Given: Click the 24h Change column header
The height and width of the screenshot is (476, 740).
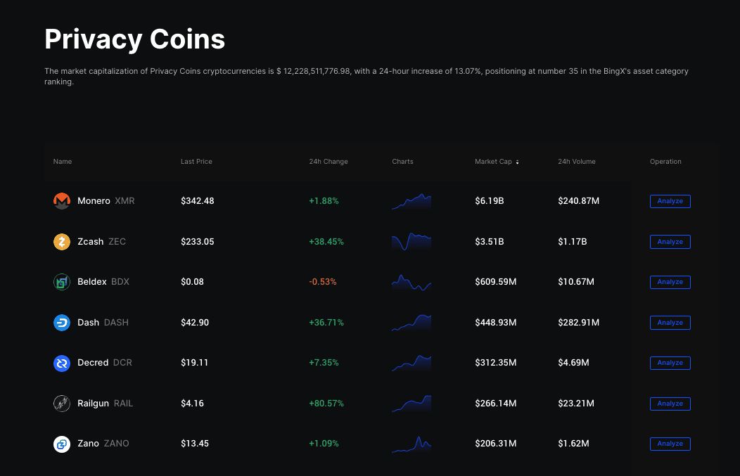Looking at the screenshot, I should click(x=328, y=162).
